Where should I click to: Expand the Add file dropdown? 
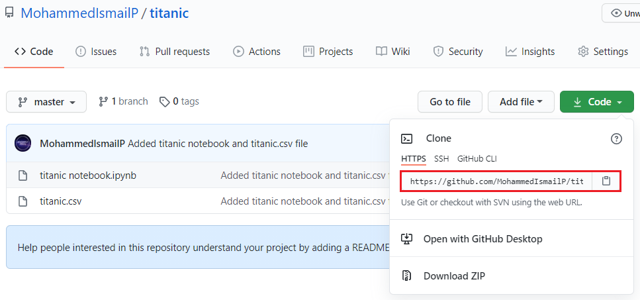pyautogui.click(x=521, y=102)
